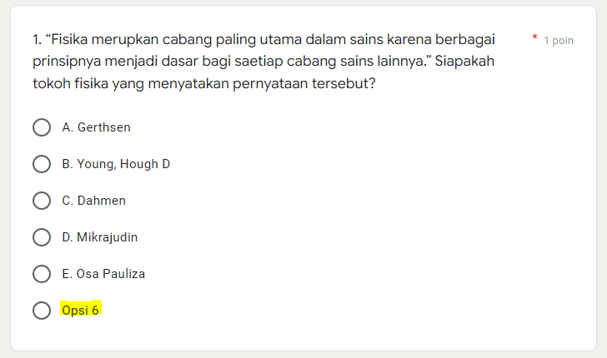Choose radio option B. Young, Hough D
Image resolution: width=607 pixels, height=358 pixels.
click(42, 164)
